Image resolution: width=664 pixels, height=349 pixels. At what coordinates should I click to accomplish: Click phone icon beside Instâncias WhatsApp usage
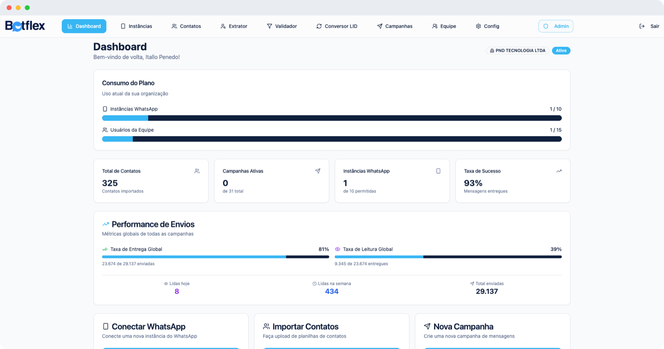(105, 109)
